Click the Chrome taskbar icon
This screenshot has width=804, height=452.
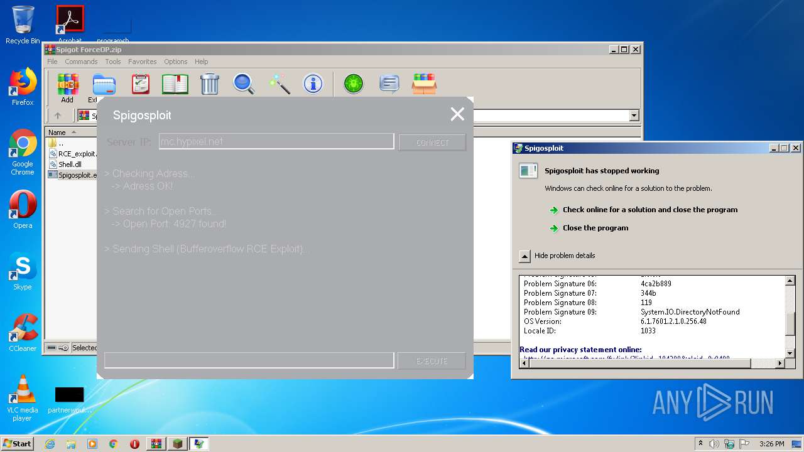tap(113, 444)
